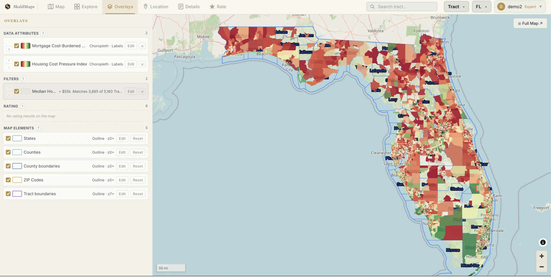Edit the Mortgage Cost-Burdened layer

(x=131, y=46)
